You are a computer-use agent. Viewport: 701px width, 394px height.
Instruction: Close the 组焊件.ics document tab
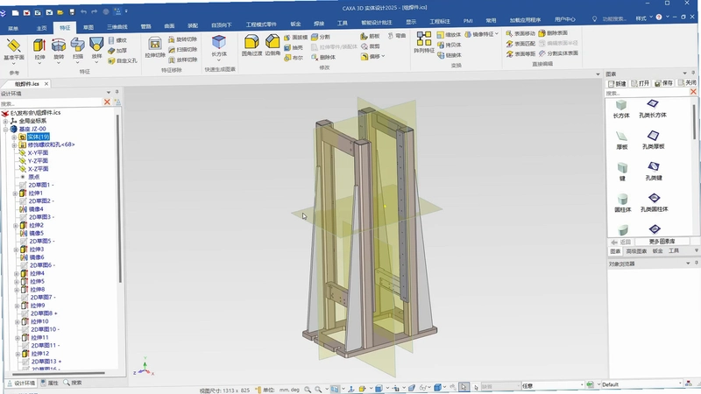tap(46, 83)
